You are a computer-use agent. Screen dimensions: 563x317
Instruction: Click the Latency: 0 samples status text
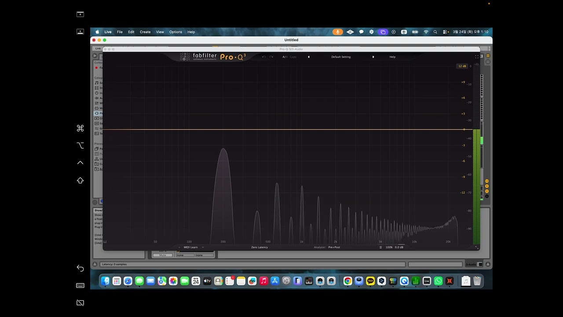114,264
